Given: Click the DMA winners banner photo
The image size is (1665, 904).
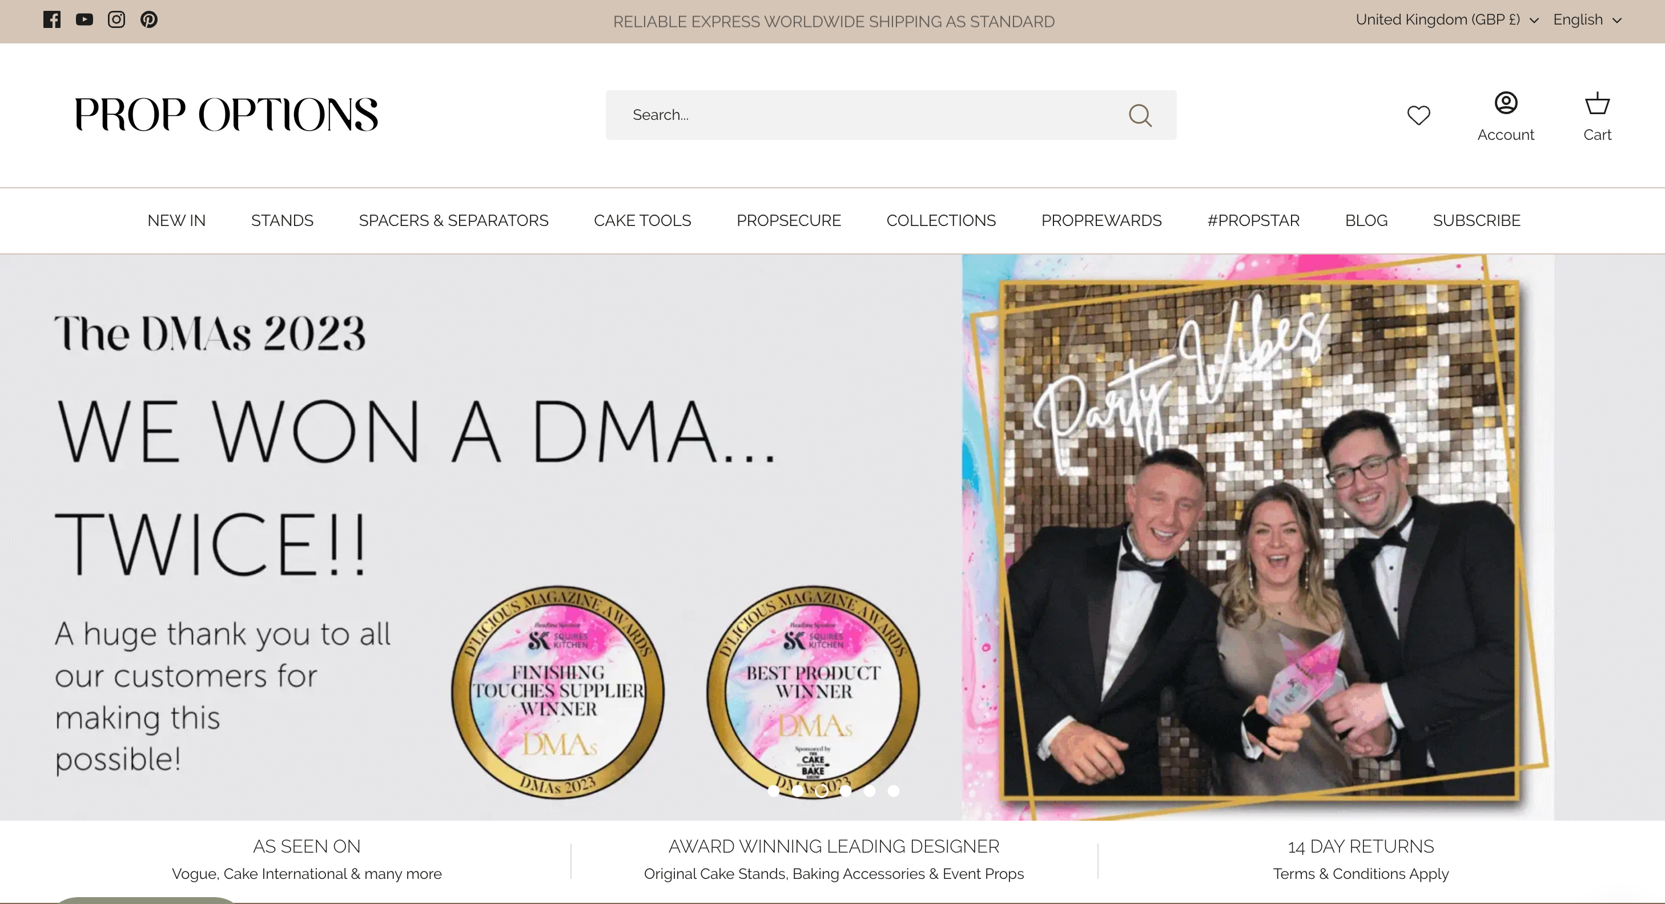Looking at the screenshot, I should tap(1257, 536).
